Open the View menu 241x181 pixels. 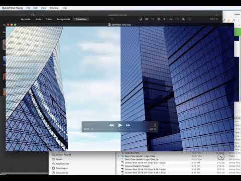click(x=44, y=8)
